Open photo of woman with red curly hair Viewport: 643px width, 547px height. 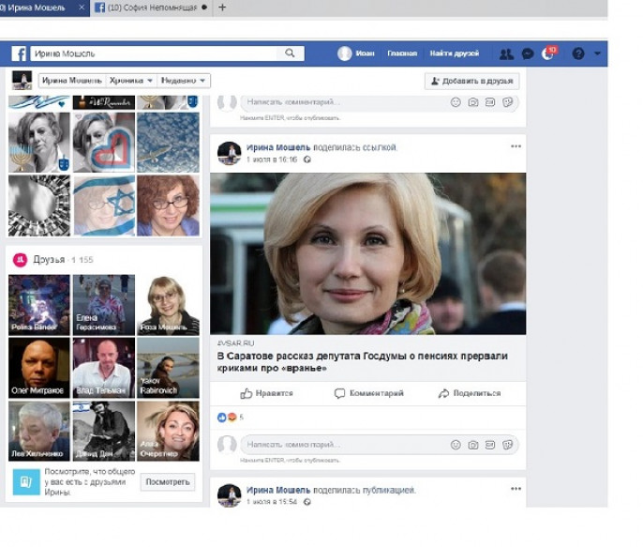(x=168, y=205)
